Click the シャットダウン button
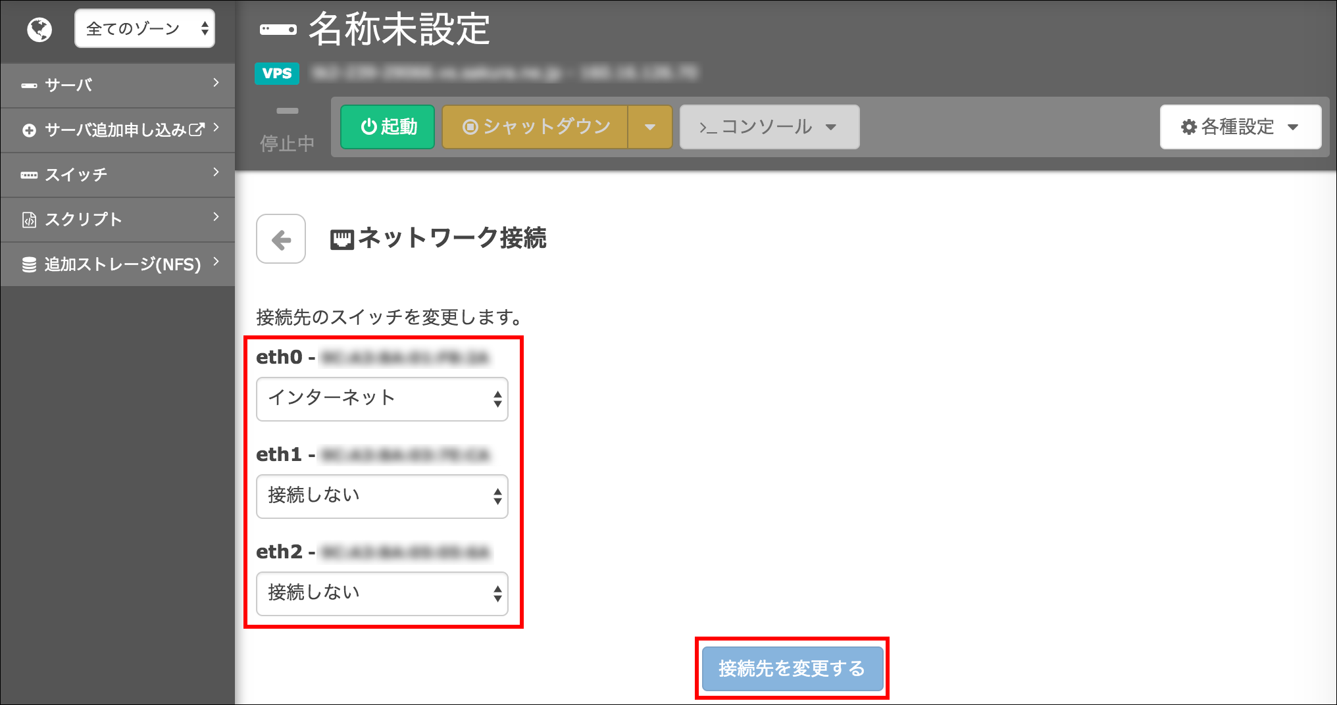1337x705 pixels. tap(536, 127)
